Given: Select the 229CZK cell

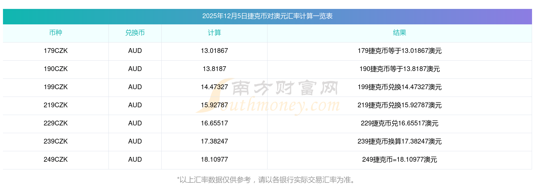Looking at the screenshot, I should [56, 123].
